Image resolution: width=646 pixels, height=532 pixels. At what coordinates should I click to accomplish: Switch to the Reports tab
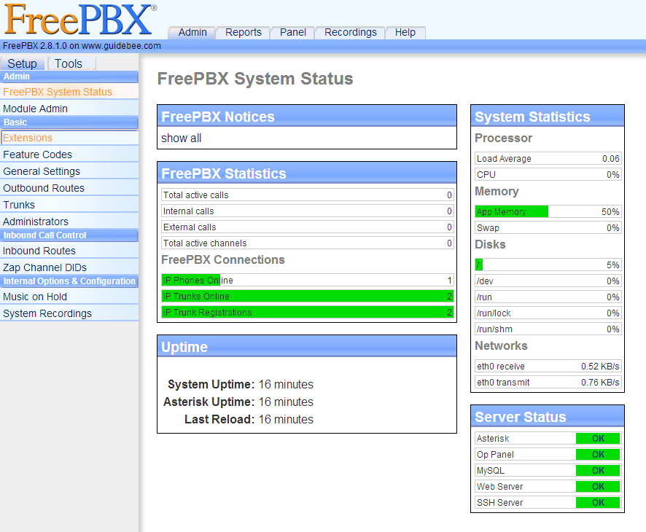(243, 32)
